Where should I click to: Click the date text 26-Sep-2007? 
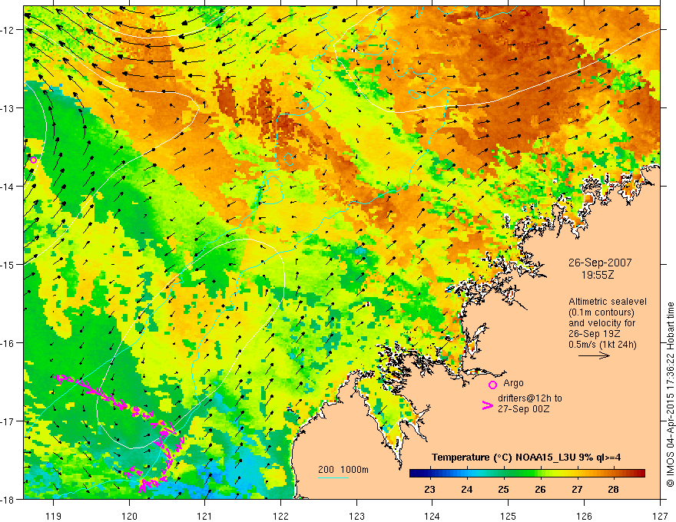pos(600,263)
